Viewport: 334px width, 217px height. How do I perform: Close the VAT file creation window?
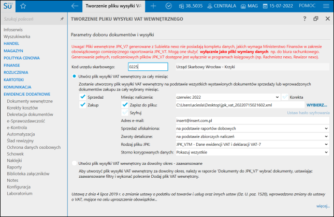tap(328, 19)
